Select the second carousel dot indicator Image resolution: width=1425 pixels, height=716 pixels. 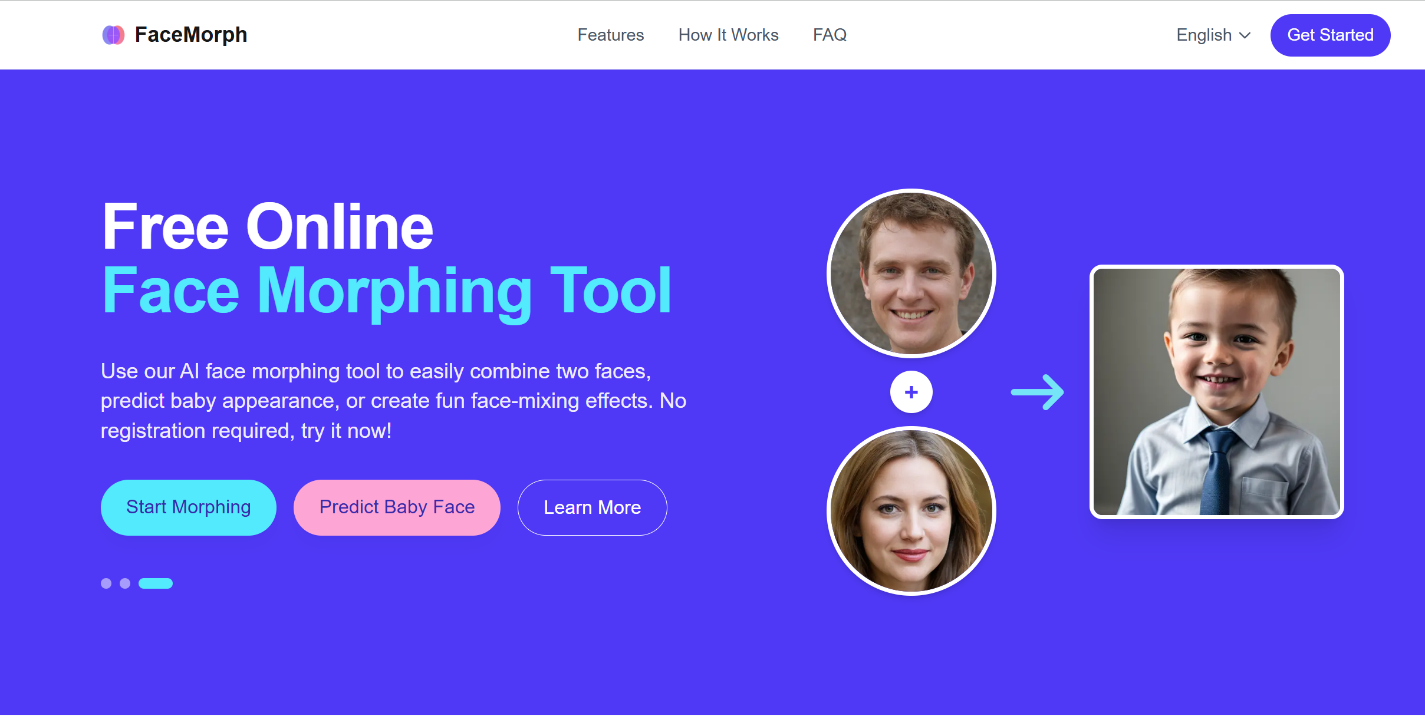pyautogui.click(x=124, y=583)
